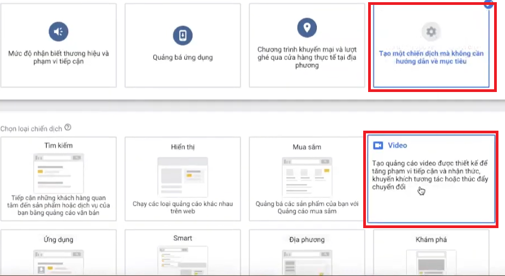Click the megaphone brand awareness icon
Screen dimensions: 505x276
click(x=58, y=32)
